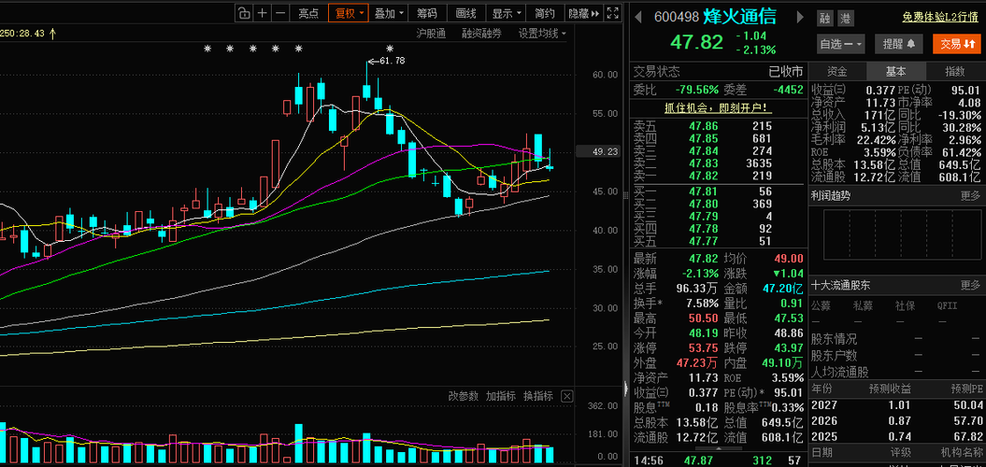Go to the previous stock with the left arrow
The width and height of the screenshot is (986, 467).
[637, 16]
